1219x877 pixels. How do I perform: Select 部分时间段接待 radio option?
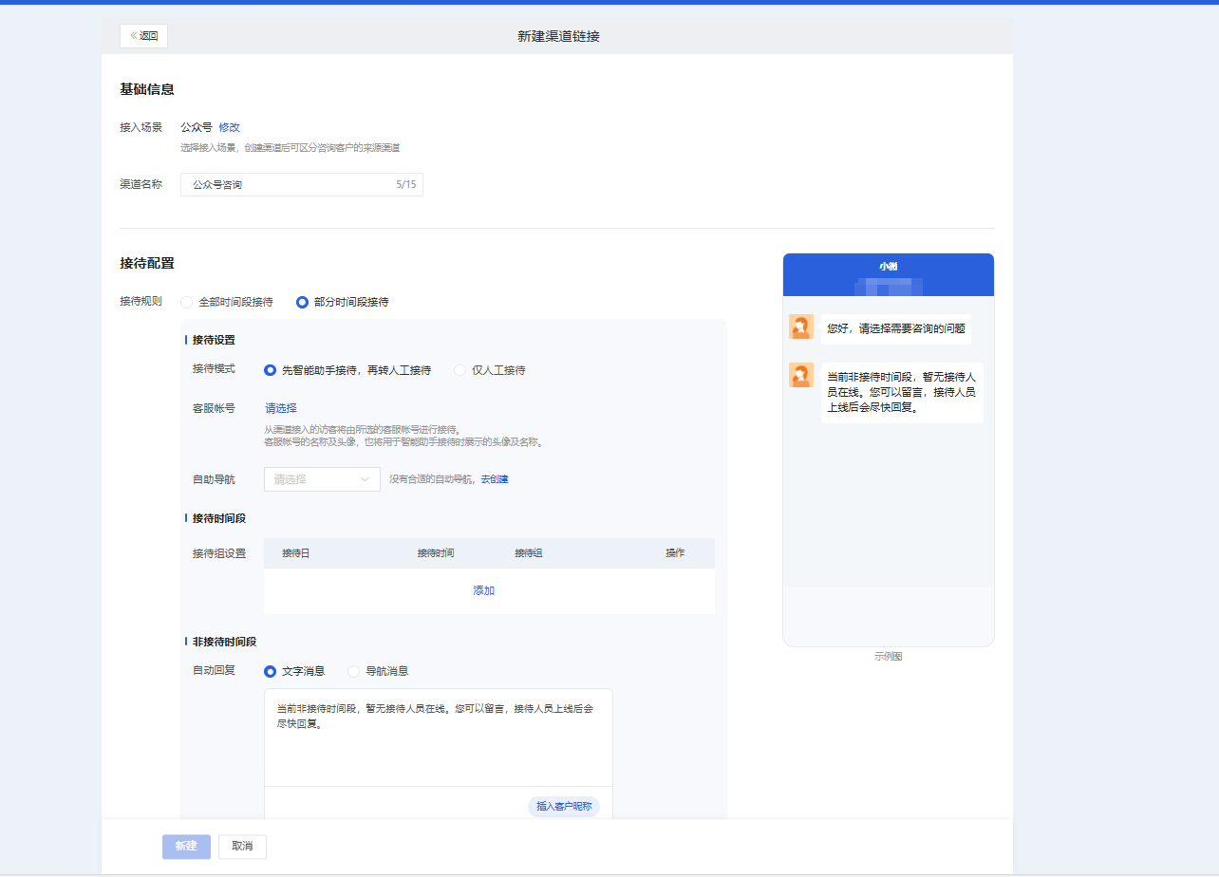(343, 302)
